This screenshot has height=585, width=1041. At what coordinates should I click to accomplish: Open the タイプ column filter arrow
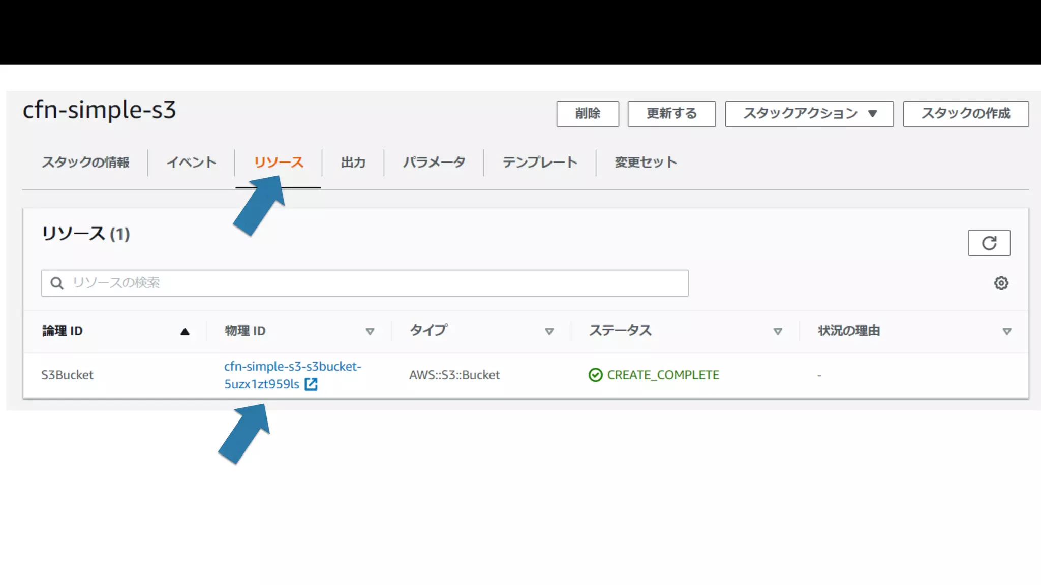[x=549, y=332]
